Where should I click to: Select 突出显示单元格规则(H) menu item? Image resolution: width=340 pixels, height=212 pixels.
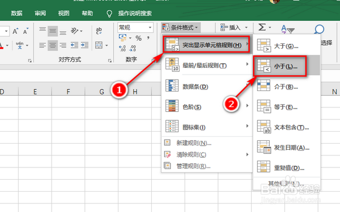[206, 45]
